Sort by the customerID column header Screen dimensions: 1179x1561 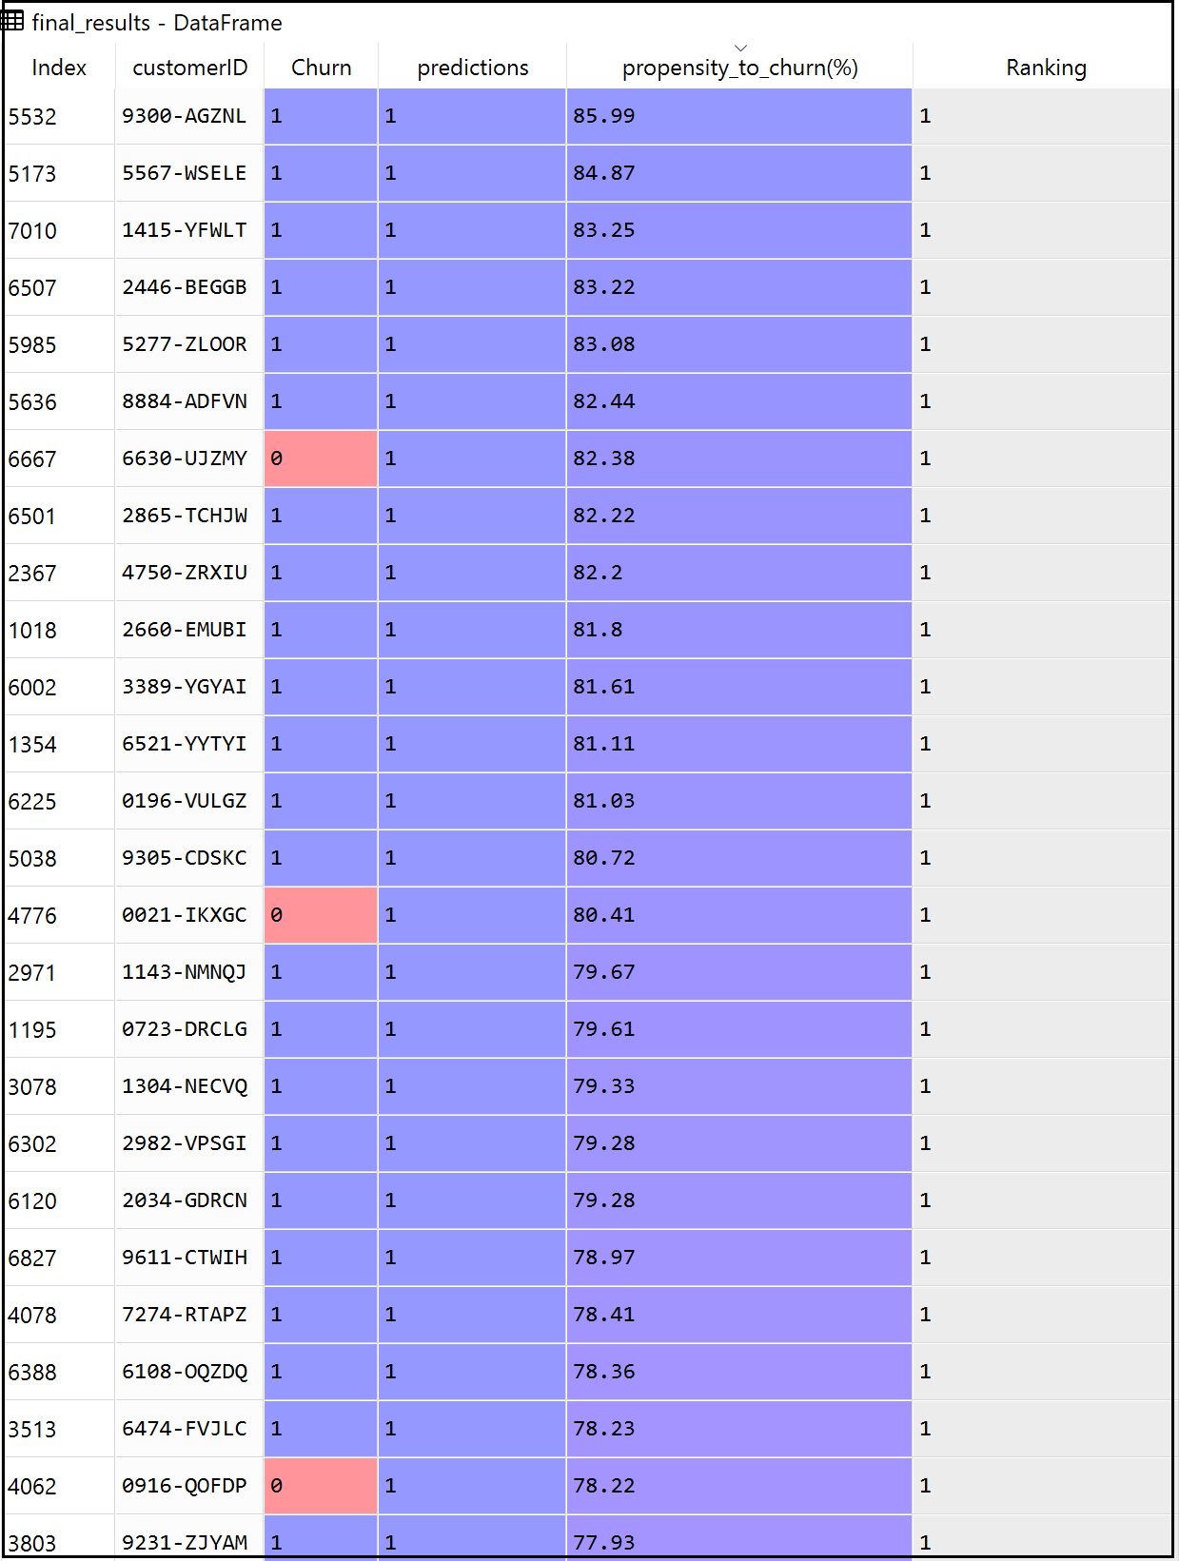pyautogui.click(x=189, y=68)
